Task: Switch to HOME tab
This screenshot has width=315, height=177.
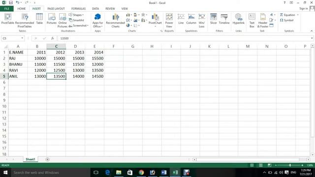Action: (22, 9)
